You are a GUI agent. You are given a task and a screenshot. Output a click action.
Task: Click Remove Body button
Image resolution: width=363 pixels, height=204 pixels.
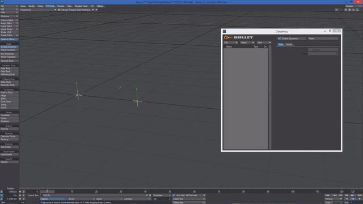[x=9, y=61]
